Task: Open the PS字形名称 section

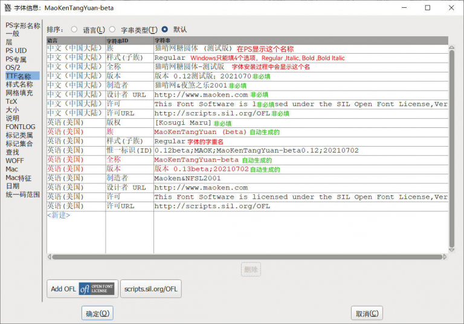Action: 22,25
